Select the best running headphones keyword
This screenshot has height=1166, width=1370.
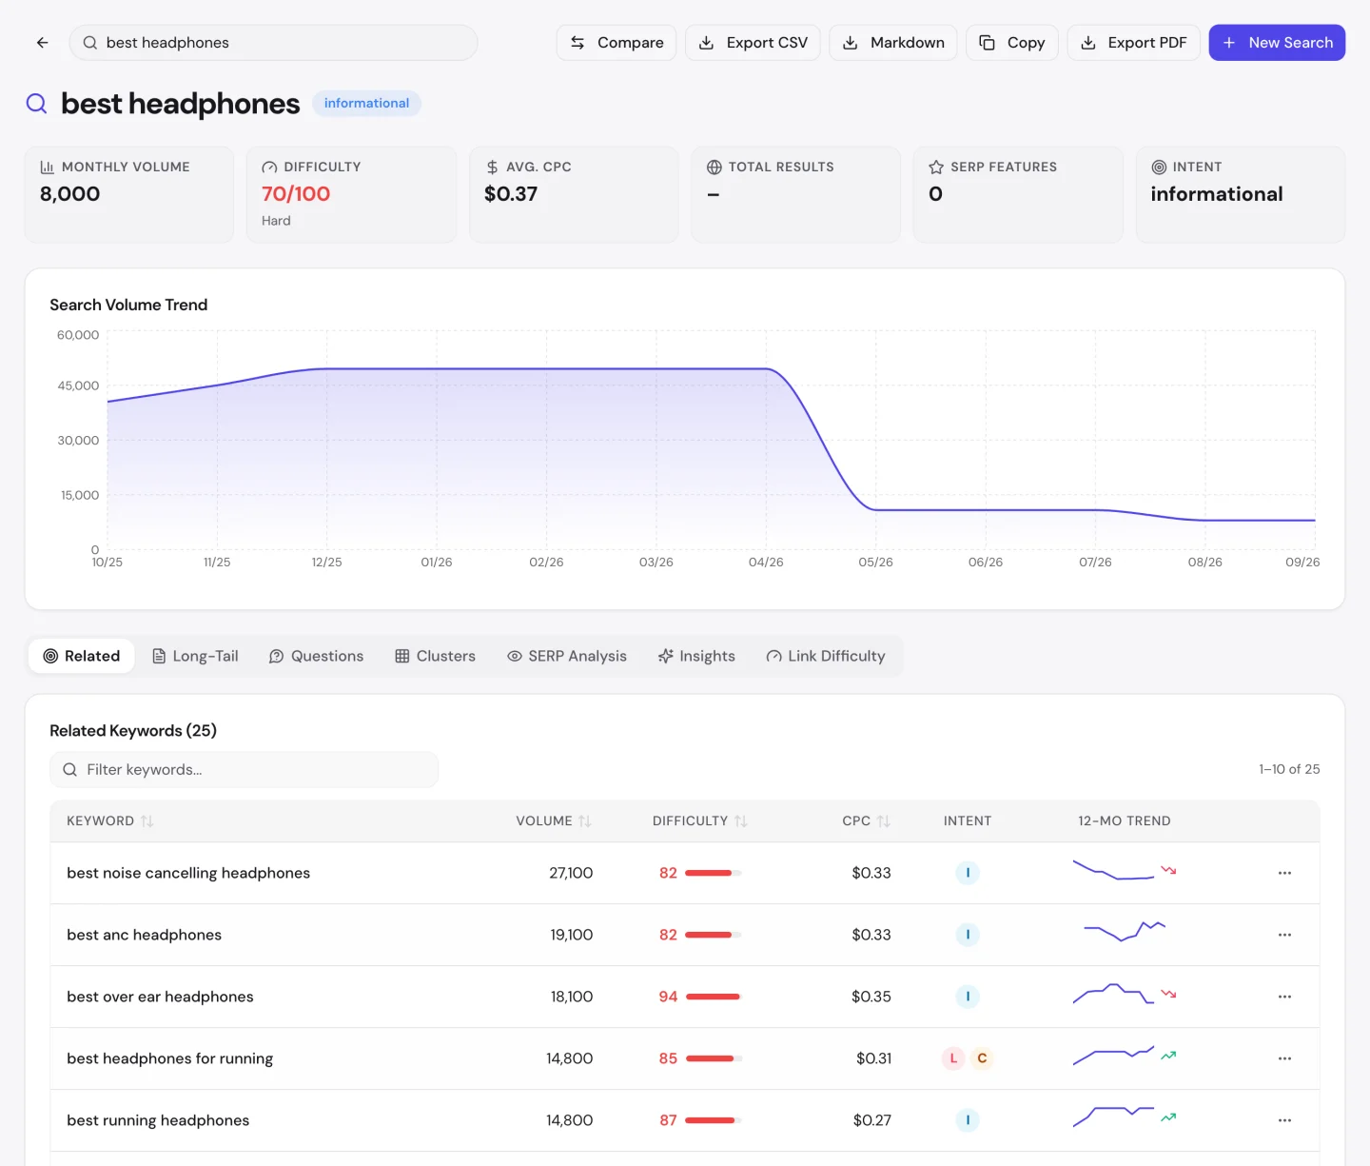point(158,1120)
